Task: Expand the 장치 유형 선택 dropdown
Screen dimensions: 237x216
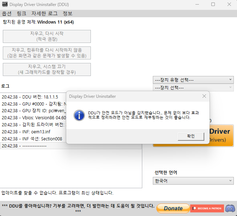Action: pyautogui.click(x=193, y=80)
